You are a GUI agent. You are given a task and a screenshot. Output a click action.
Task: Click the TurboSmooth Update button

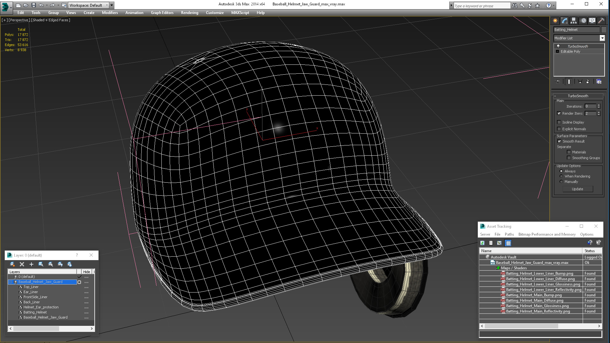pos(578,189)
